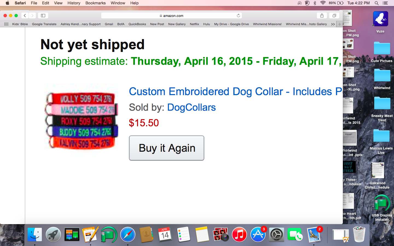The image size is (394, 246).
Task: Click the Buy it Again button
Action: tap(167, 148)
